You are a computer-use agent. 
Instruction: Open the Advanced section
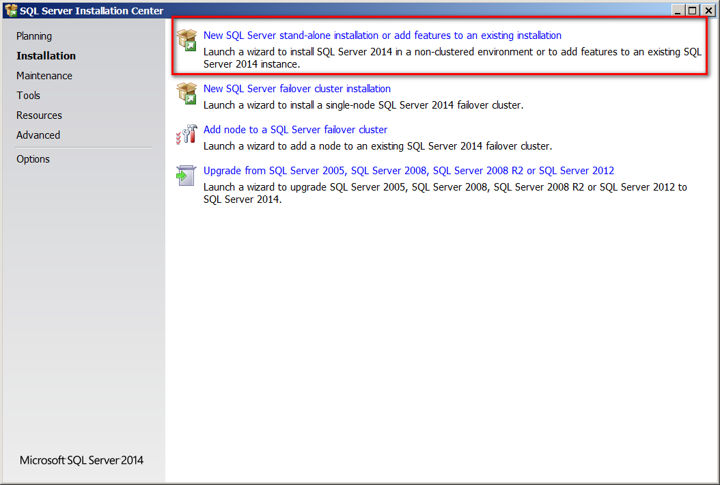(38, 135)
